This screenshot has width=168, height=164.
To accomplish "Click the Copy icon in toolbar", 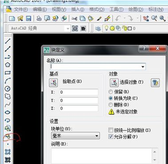I will click(x=83, y=19).
